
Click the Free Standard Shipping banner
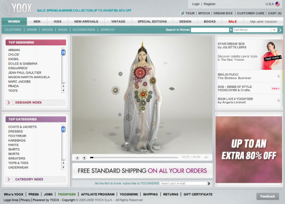(x=142, y=170)
